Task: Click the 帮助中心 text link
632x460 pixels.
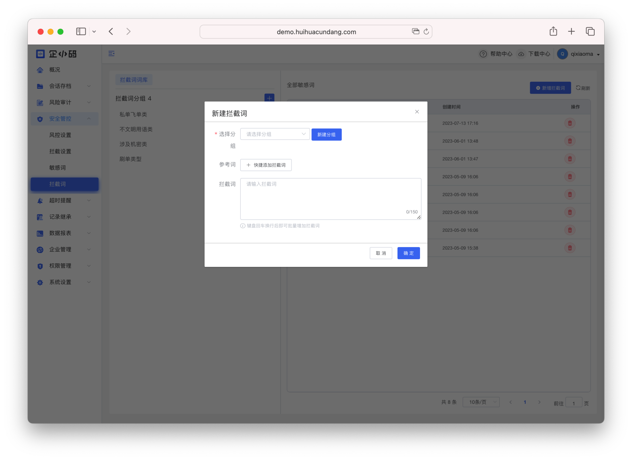Action: tap(501, 54)
